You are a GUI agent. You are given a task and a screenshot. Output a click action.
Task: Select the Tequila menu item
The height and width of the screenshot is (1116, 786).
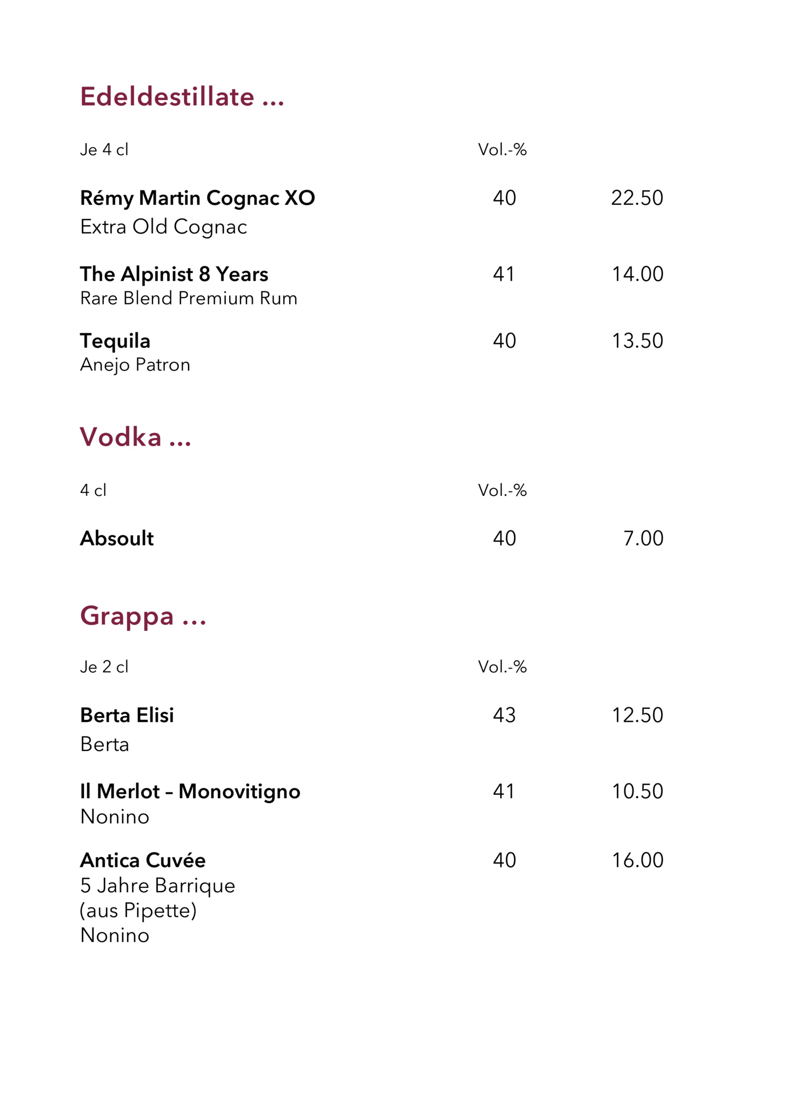(x=115, y=341)
